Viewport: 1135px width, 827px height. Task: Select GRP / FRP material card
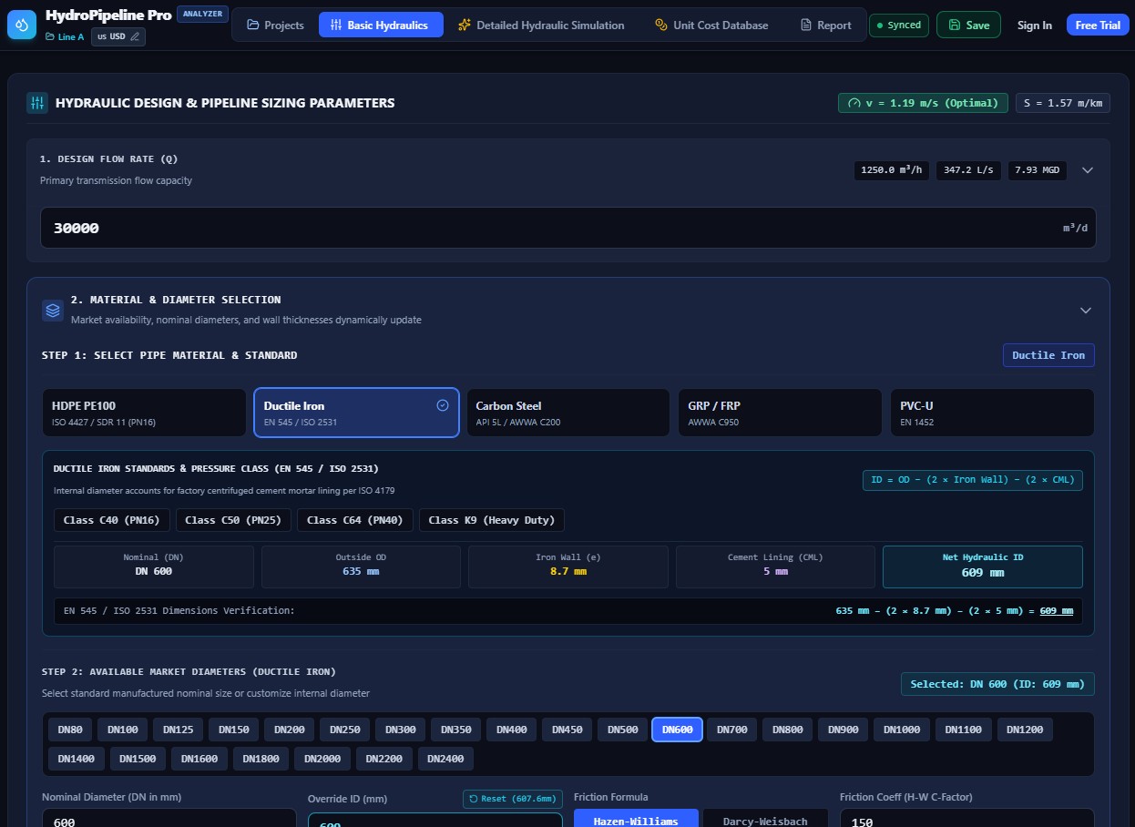780,413
